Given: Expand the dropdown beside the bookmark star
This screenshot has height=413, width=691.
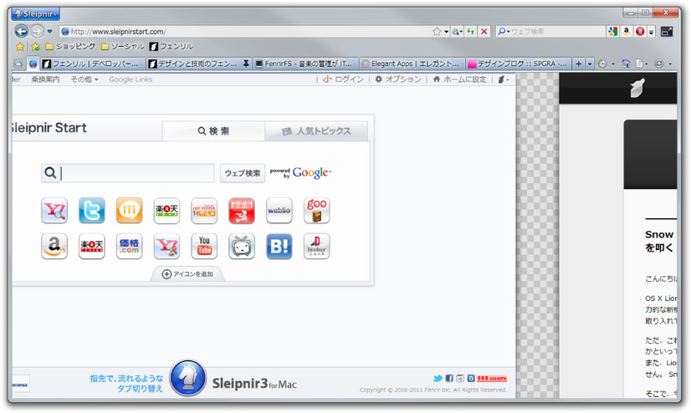Looking at the screenshot, I should pyautogui.click(x=446, y=32).
